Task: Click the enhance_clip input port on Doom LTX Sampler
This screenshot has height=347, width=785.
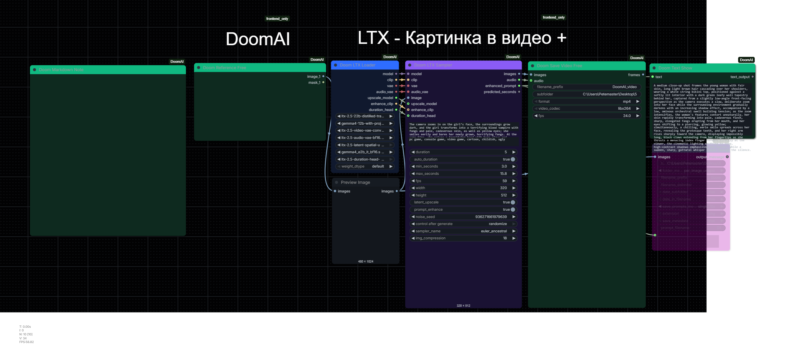Action: pyautogui.click(x=408, y=110)
